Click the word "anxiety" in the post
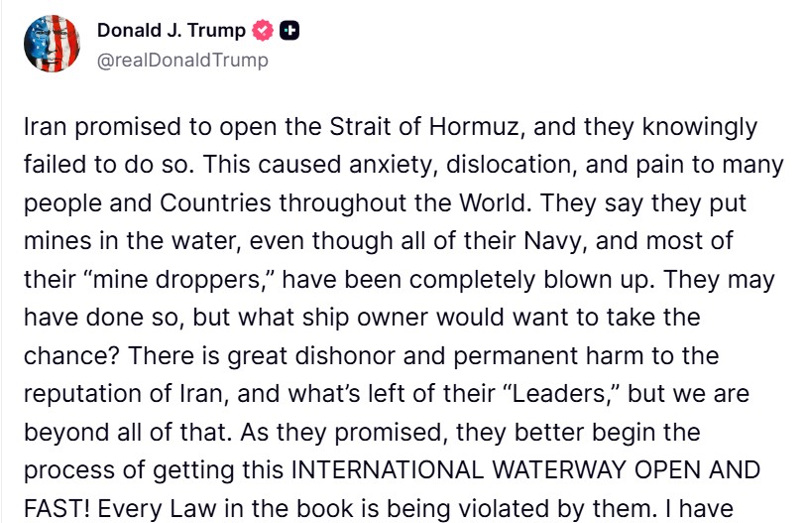 pos(381,165)
